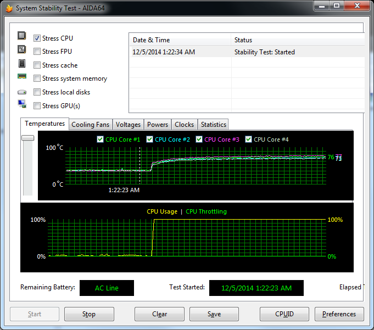Open the Voltages tab
The height and width of the screenshot is (330, 374).
[x=128, y=125]
